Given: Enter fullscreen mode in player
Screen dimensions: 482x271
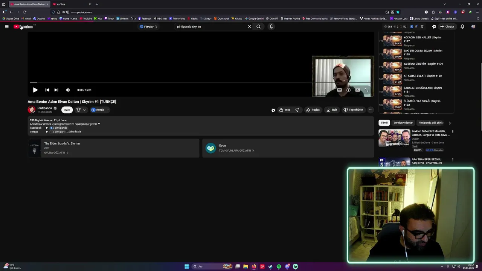Looking at the screenshot, I should (366, 90).
